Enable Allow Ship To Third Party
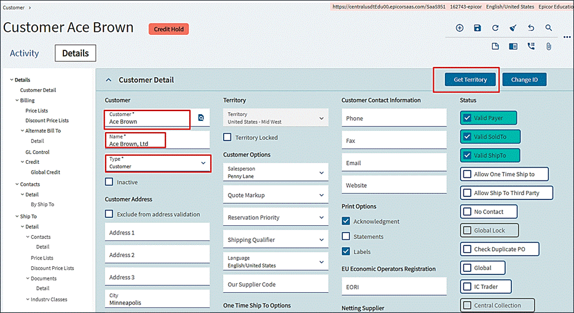 tap(467, 193)
